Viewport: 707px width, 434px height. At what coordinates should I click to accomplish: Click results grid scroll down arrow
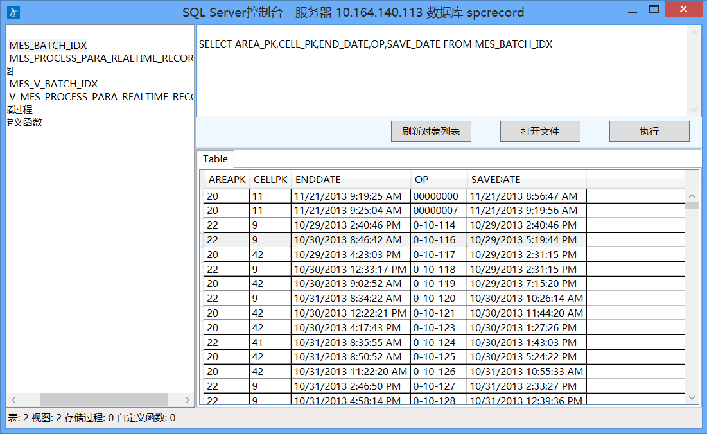pyautogui.click(x=692, y=398)
